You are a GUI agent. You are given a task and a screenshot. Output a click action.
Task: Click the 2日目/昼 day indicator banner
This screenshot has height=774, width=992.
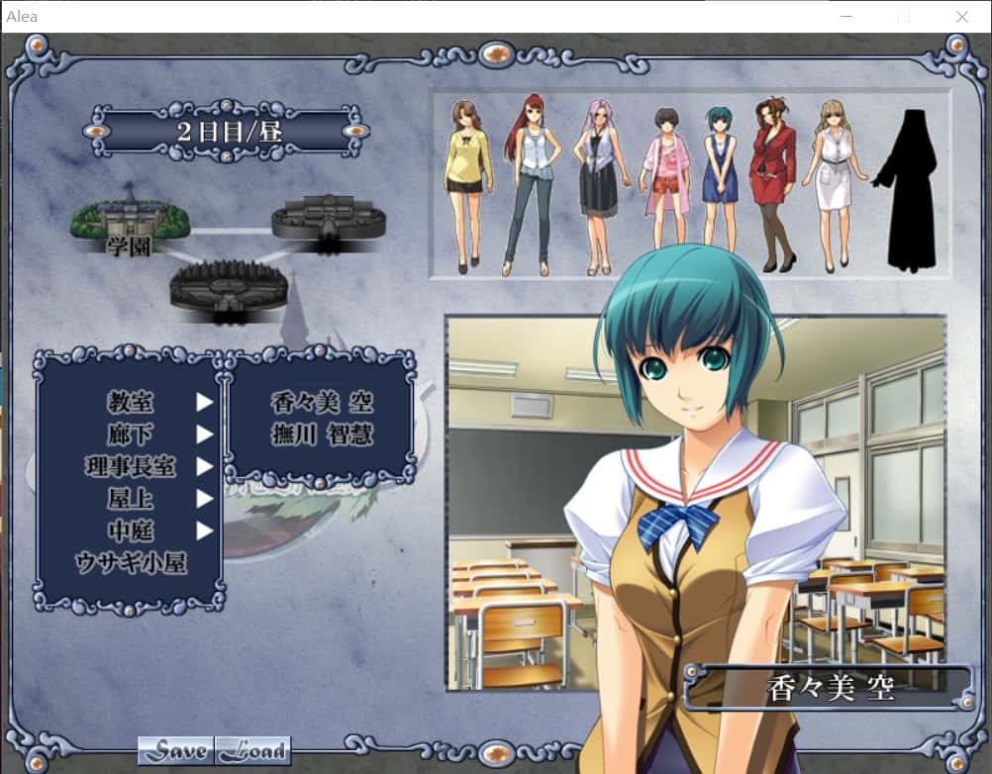tap(226, 131)
